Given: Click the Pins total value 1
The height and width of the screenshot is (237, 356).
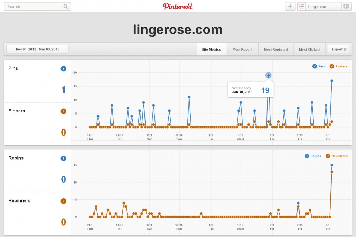Looking at the screenshot, I should click(63, 90).
